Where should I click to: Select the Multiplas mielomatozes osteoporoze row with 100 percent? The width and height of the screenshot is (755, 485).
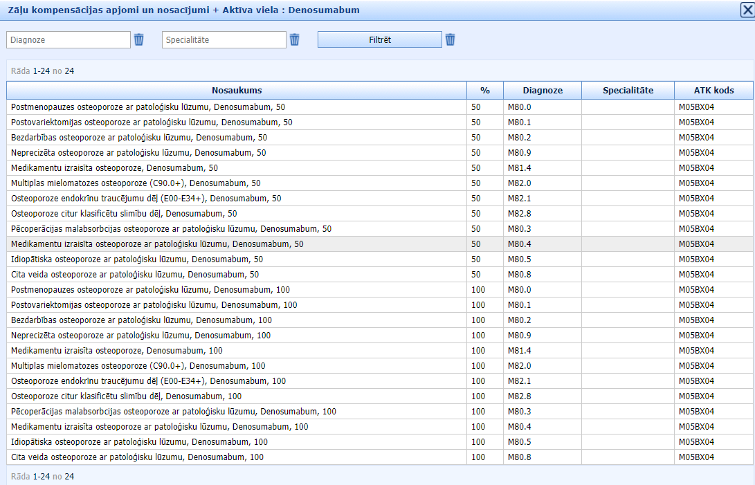[x=138, y=366]
